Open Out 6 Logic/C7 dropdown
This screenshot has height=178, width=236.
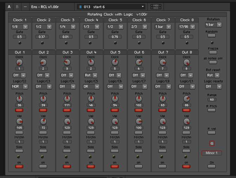(139, 87)
